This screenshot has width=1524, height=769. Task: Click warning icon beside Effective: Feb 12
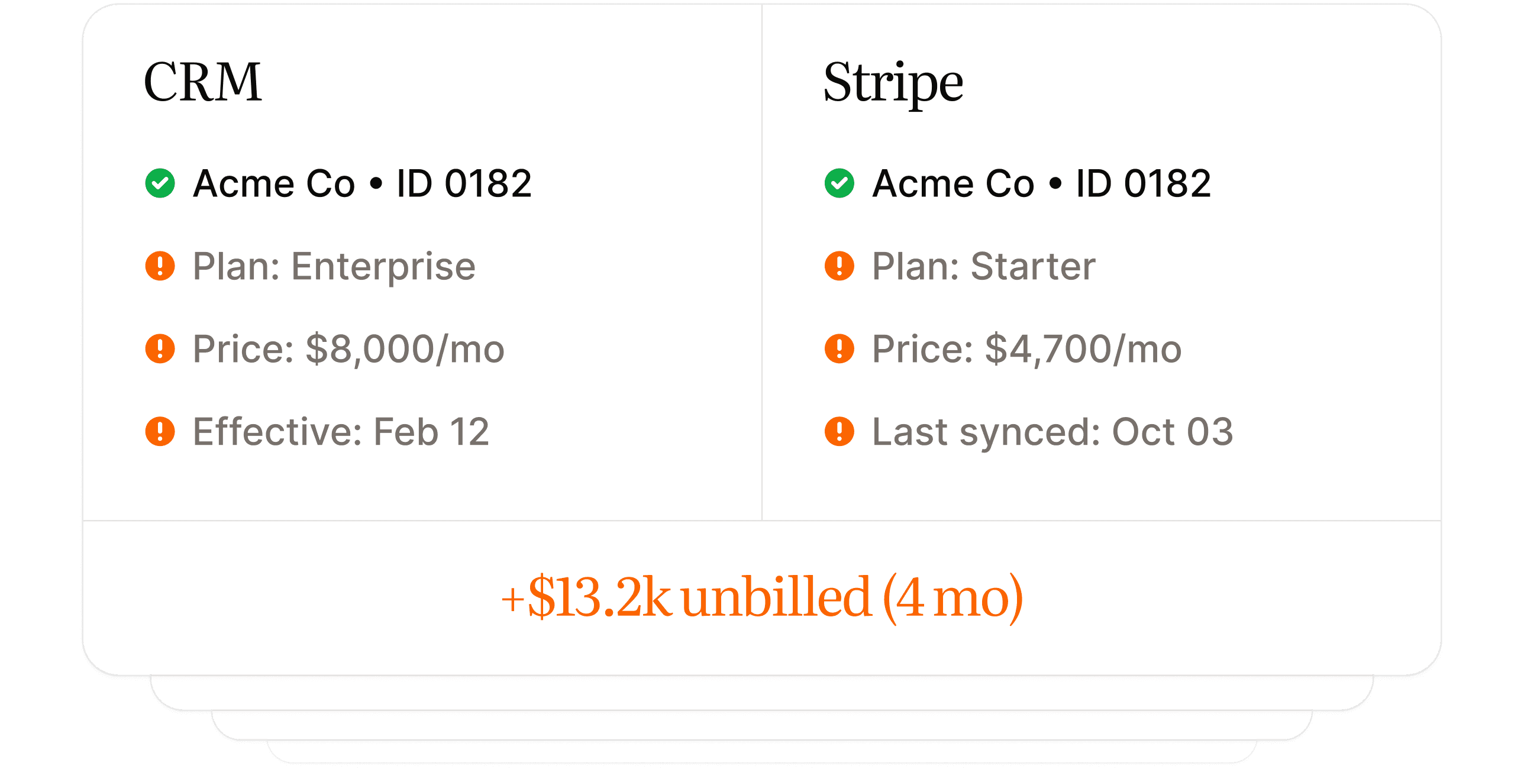click(160, 431)
